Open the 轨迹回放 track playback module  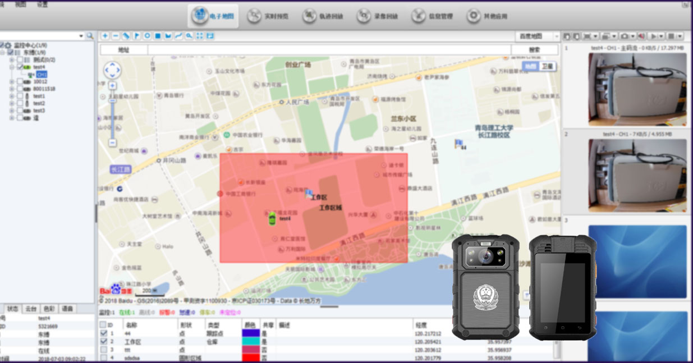[323, 16]
